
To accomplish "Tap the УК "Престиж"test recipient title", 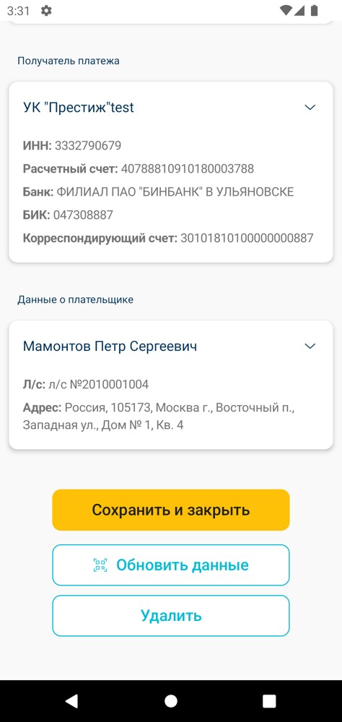I will tap(79, 108).
